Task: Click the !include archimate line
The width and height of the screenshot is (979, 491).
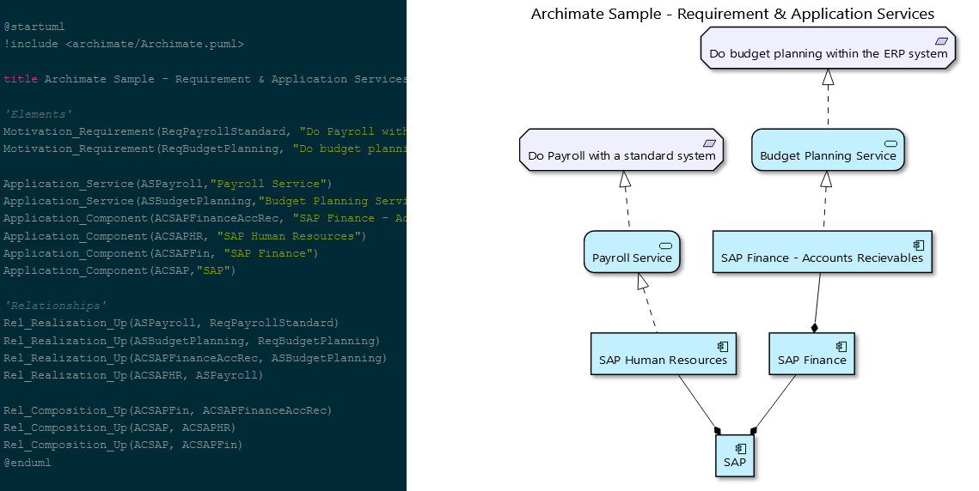Action: (x=124, y=44)
